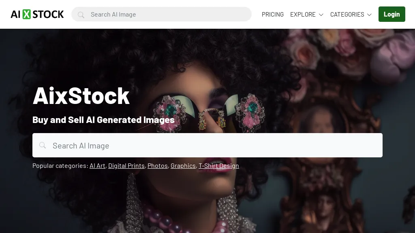Click the magnifier icon in the hero search box
Screen dimensions: 415x233
pos(42,145)
